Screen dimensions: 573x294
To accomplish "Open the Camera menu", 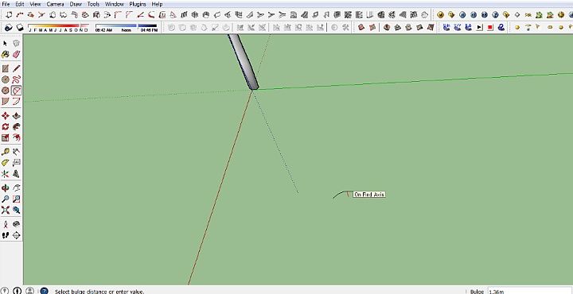I will coord(55,4).
